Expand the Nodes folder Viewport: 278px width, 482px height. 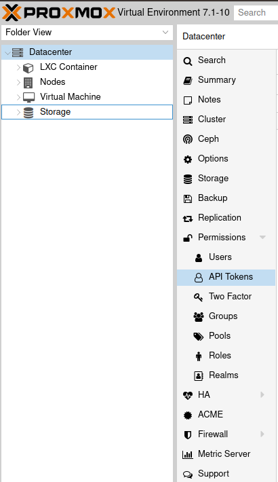point(18,82)
